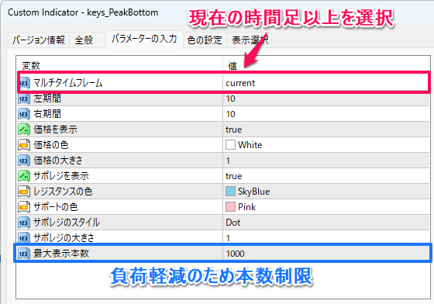Select the 右期間 variable name

point(47,114)
